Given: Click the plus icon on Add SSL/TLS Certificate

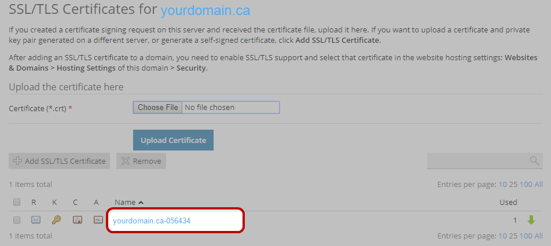Looking at the screenshot, I should click(x=18, y=161).
